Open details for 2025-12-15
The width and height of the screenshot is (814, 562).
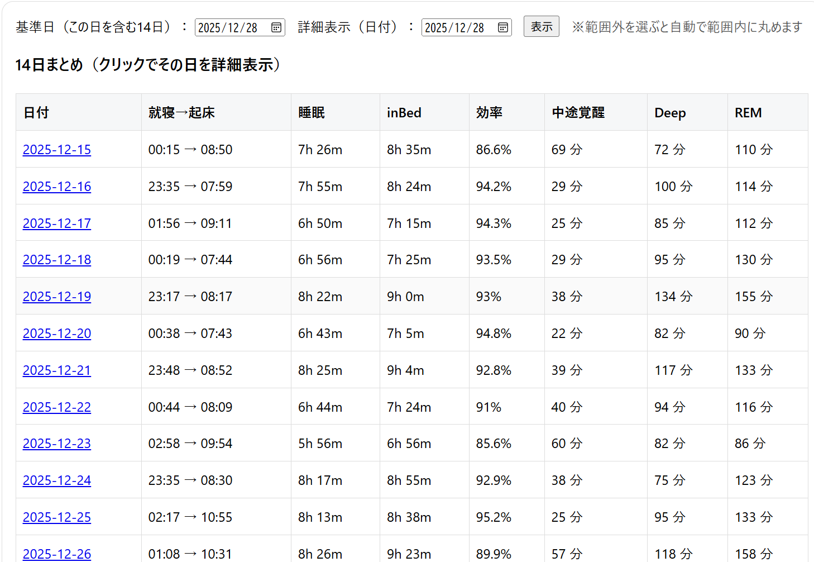[x=57, y=150]
